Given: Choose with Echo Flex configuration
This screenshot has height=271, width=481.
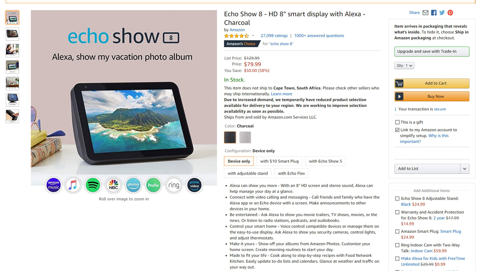Looking at the screenshot, I should 291,173.
